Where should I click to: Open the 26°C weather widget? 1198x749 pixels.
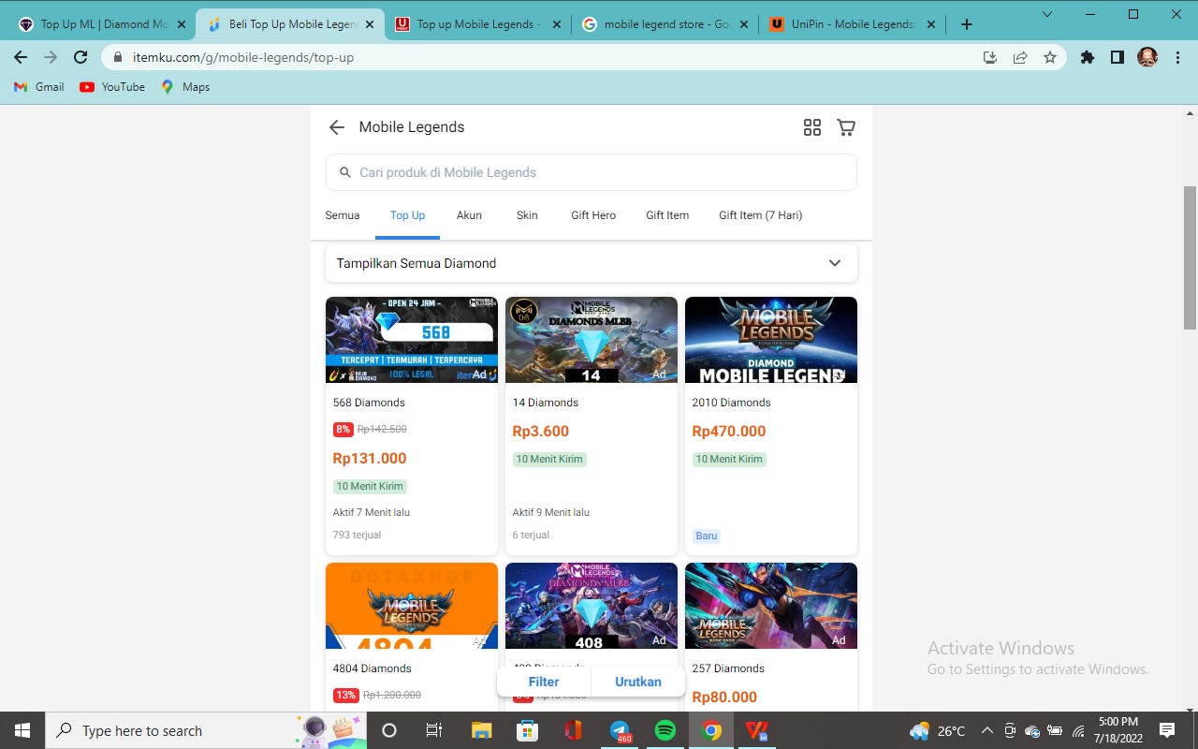(938, 730)
